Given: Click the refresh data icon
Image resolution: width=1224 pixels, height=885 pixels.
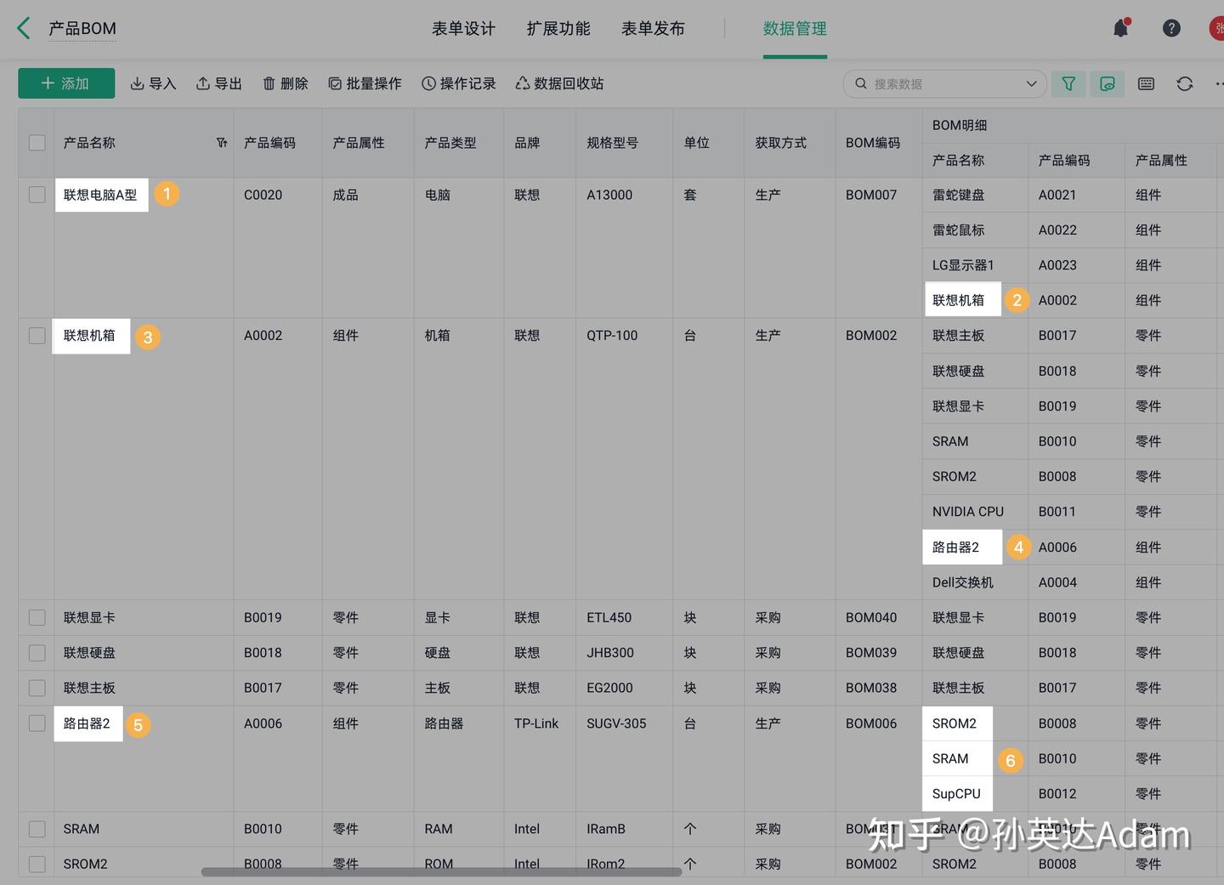Looking at the screenshot, I should pyautogui.click(x=1184, y=83).
